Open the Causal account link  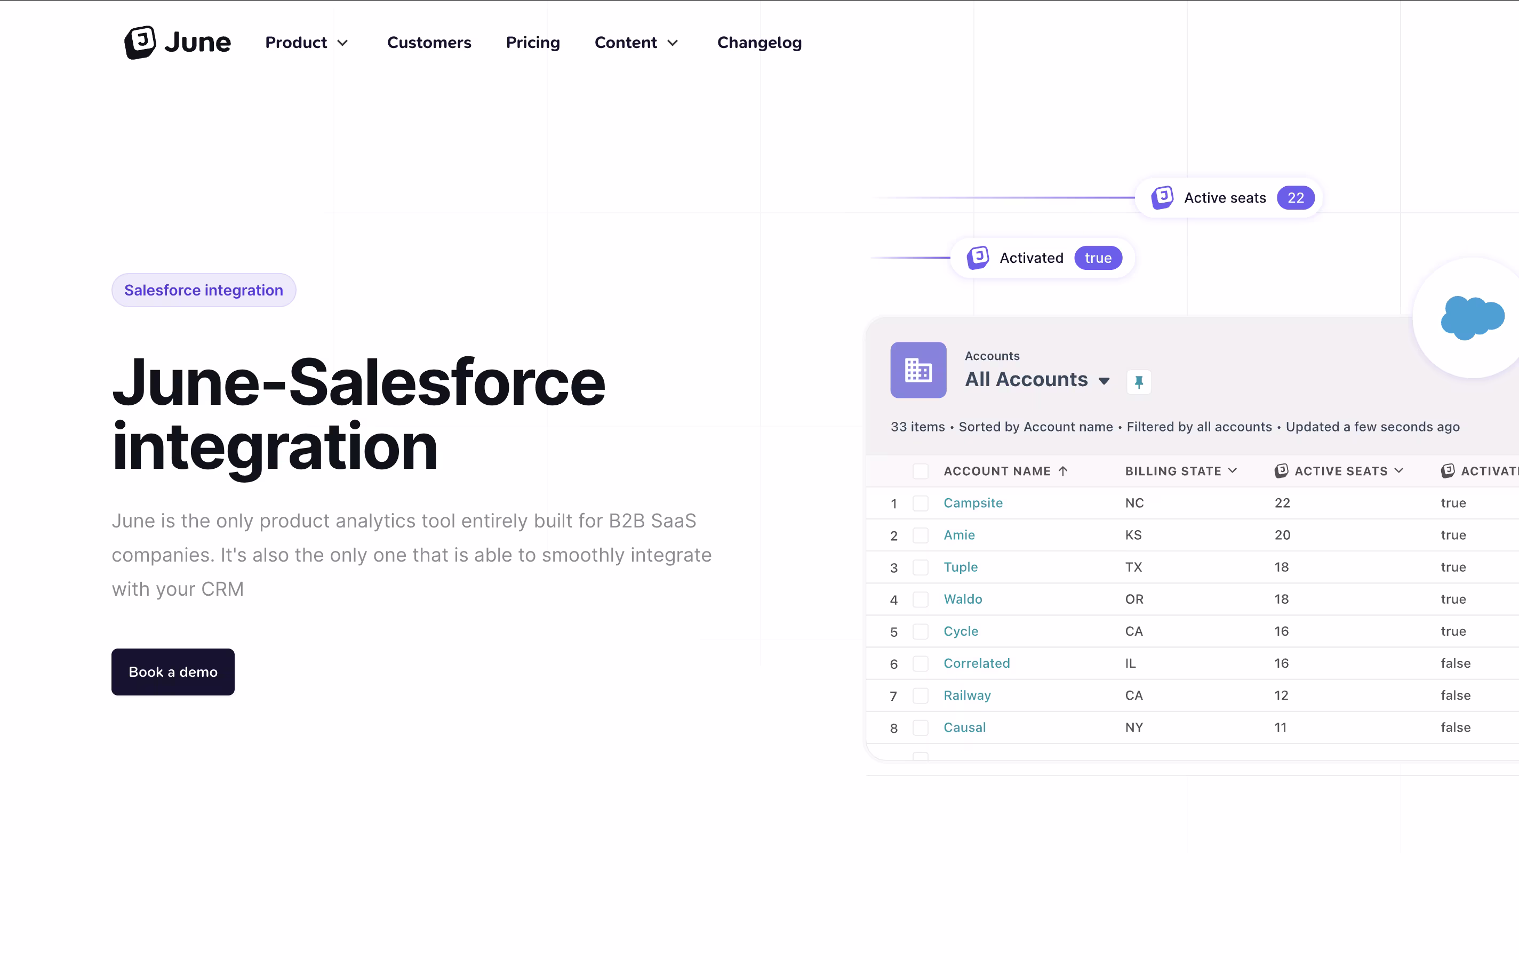point(964,727)
